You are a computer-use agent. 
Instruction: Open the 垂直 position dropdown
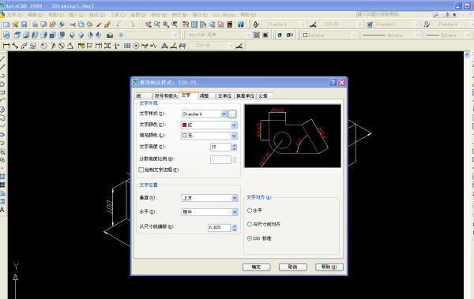(x=209, y=198)
